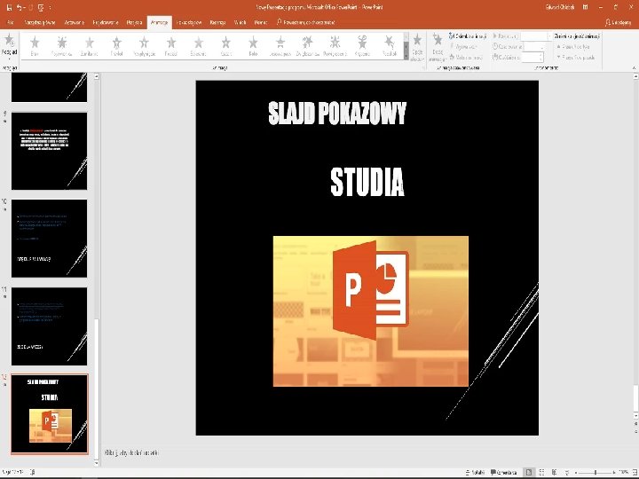Start Slide Show from status bar icon
Image resolution: width=639 pixels, height=479 pixels.
(x=567, y=473)
